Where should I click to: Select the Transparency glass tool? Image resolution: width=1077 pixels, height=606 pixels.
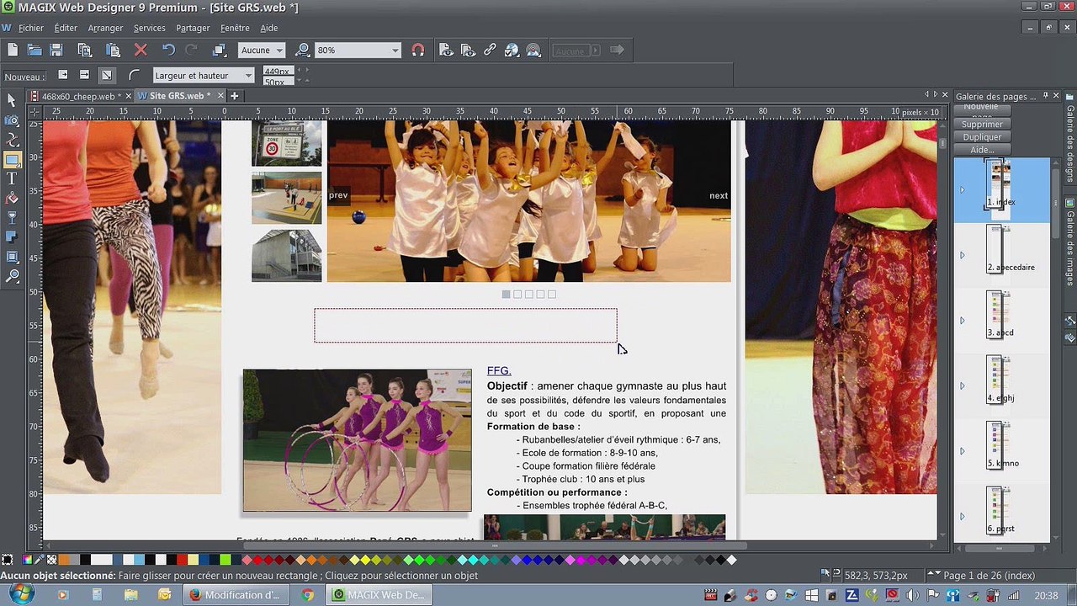[12, 218]
